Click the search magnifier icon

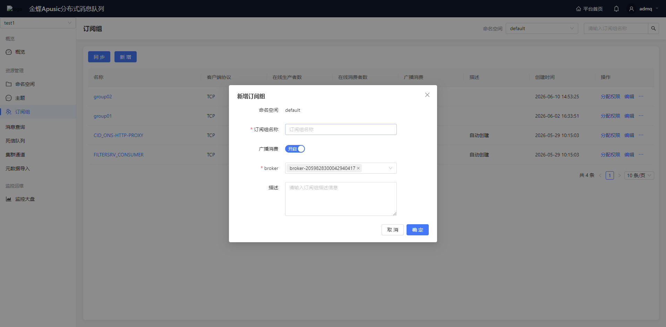654,28
